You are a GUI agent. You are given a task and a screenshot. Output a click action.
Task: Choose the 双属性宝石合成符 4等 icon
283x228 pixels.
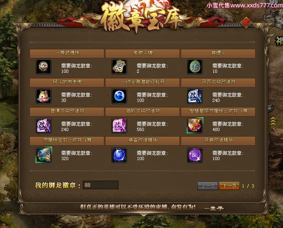click(x=44, y=155)
